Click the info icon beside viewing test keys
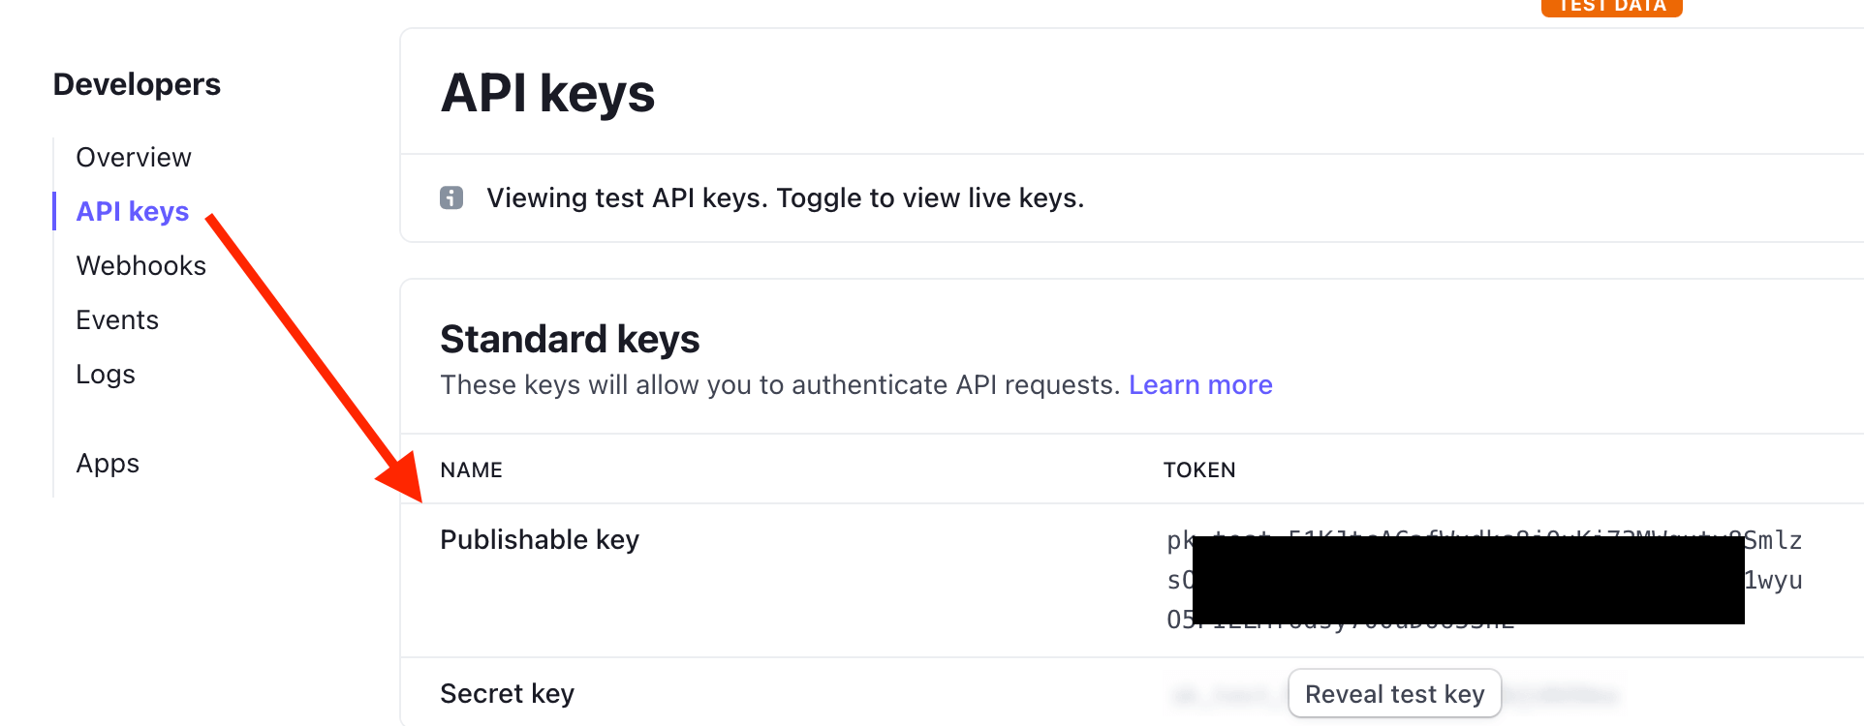The image size is (1864, 726). tap(451, 197)
